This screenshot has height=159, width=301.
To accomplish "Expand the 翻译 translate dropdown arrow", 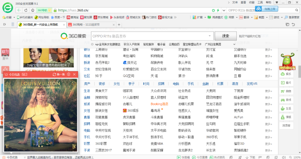I will (x=252, y=17).
